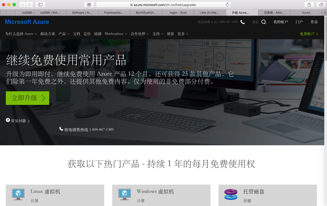Open the Linux 虚拟机 monitor icon

click(x=18, y=194)
